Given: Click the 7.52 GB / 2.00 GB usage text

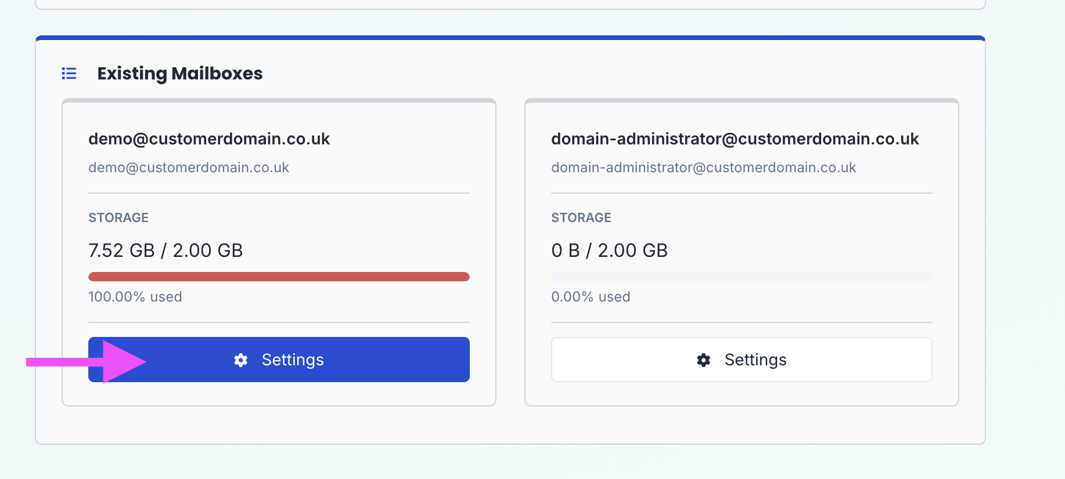Looking at the screenshot, I should 165,251.
